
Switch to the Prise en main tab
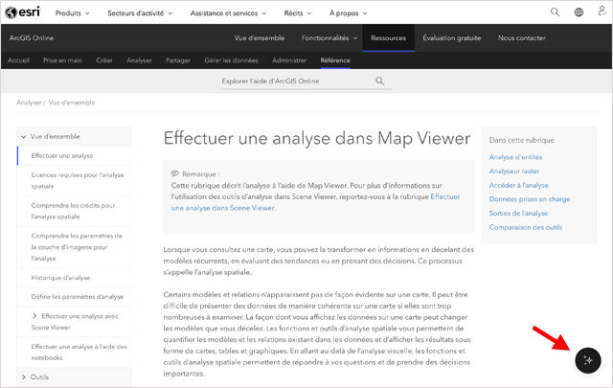(62, 60)
